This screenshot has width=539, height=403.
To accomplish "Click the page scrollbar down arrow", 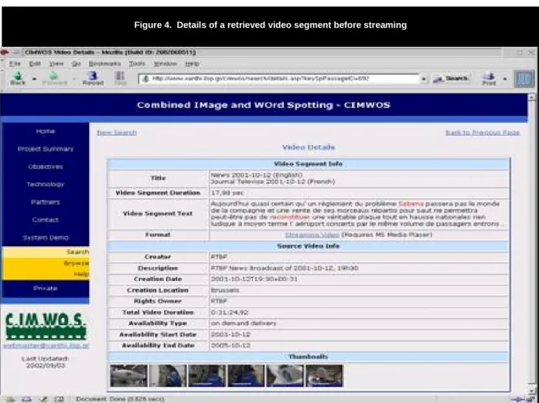I will click(x=532, y=391).
